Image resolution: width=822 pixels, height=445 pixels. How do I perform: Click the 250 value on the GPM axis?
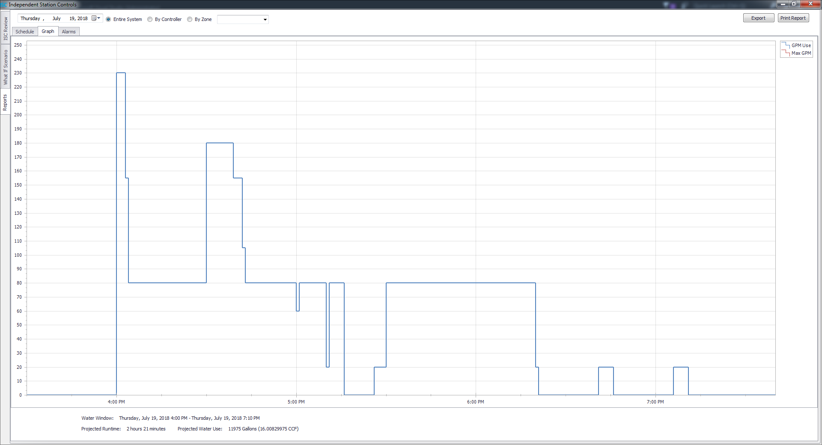pos(18,45)
